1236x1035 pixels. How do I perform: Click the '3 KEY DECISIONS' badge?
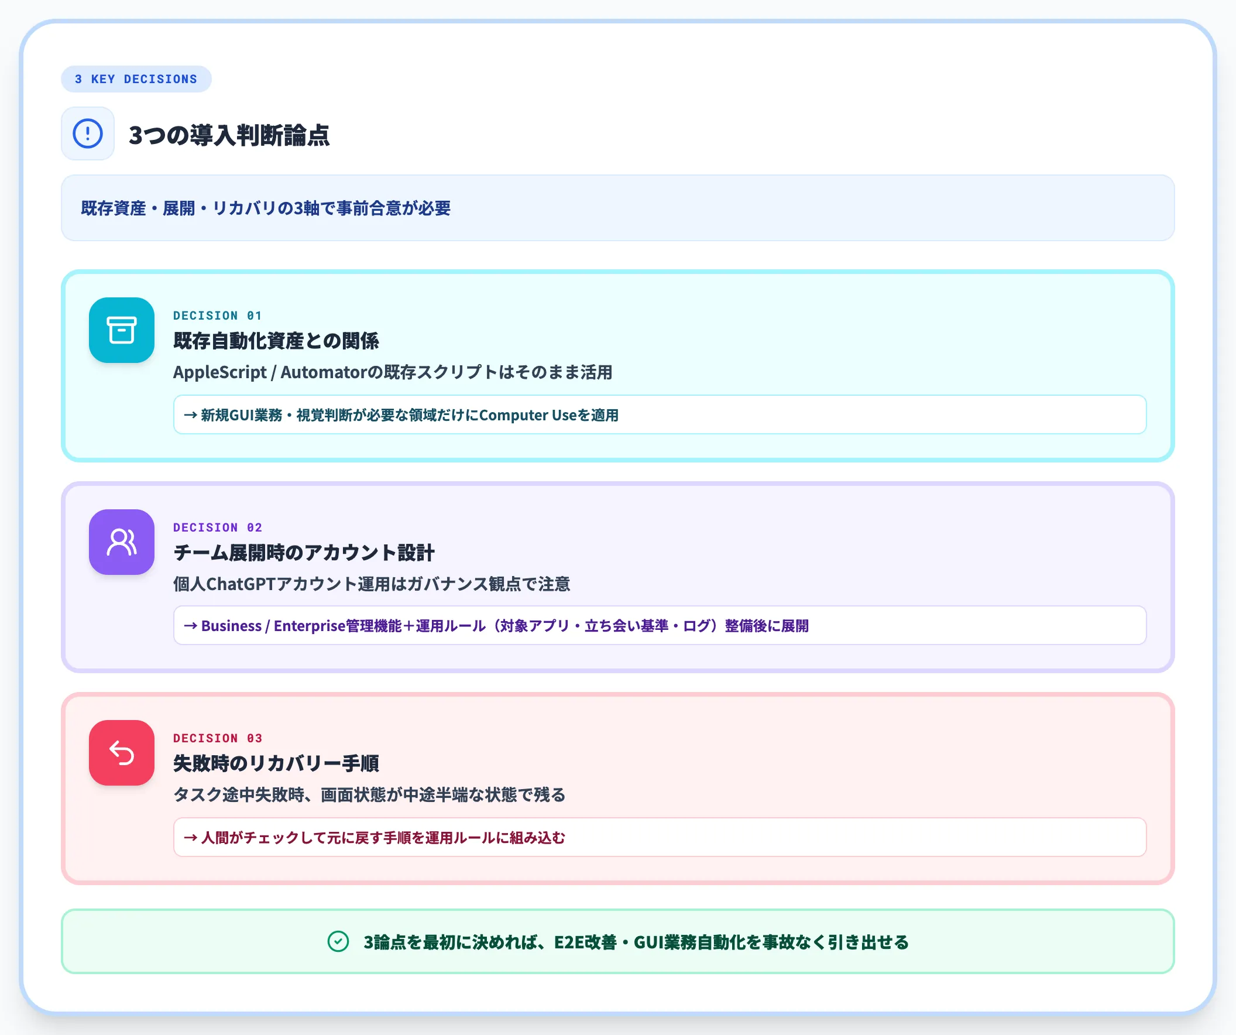136,79
